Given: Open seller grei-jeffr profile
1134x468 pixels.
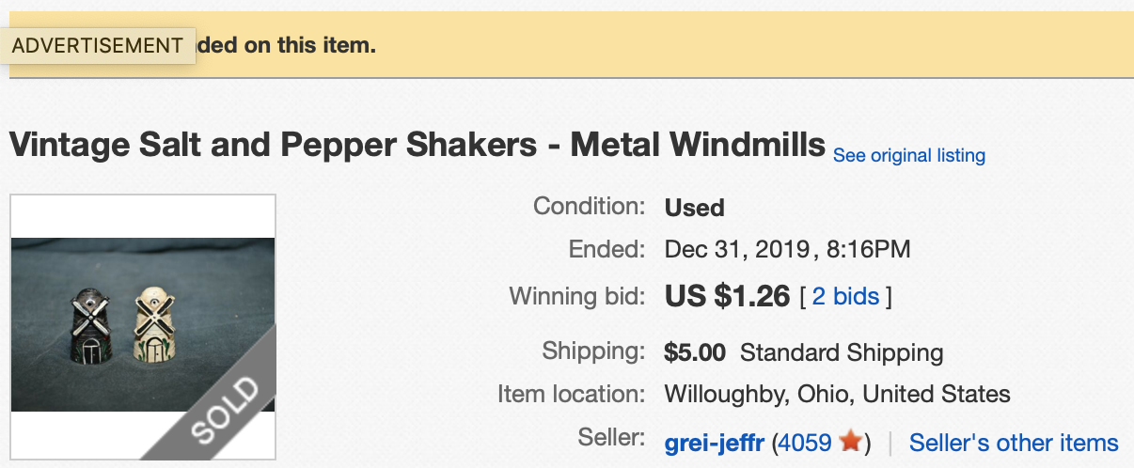Looking at the screenshot, I should point(715,443).
